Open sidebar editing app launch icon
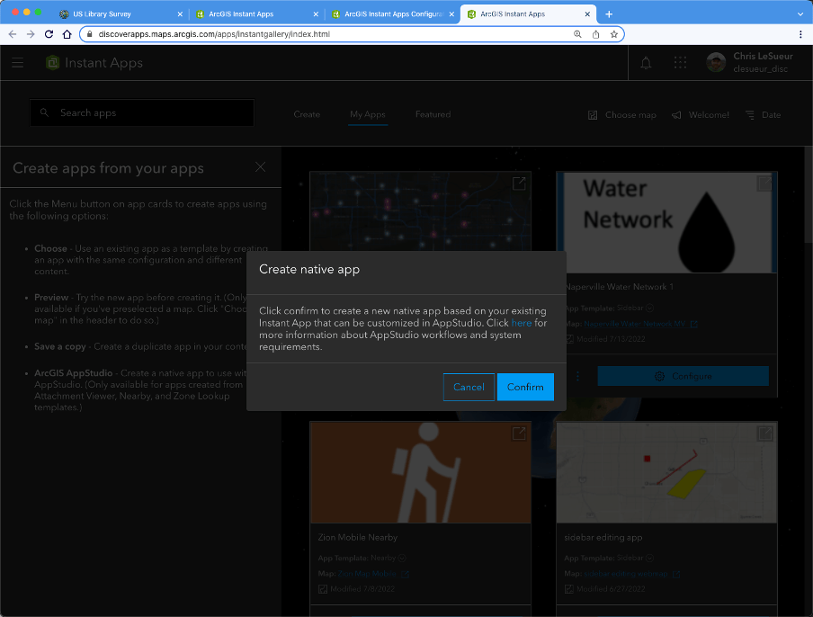Image resolution: width=813 pixels, height=617 pixels. 764,434
